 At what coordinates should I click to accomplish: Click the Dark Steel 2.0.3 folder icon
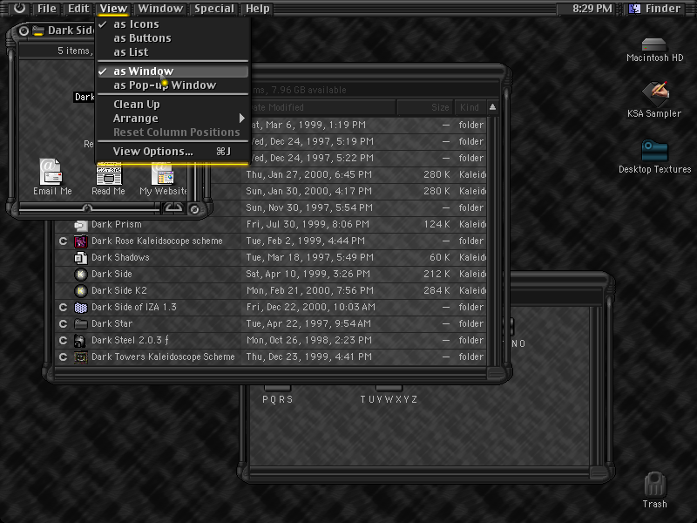pos(80,341)
